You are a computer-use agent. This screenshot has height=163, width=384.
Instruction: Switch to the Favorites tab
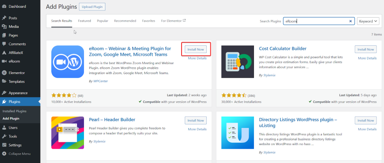pos(148,21)
